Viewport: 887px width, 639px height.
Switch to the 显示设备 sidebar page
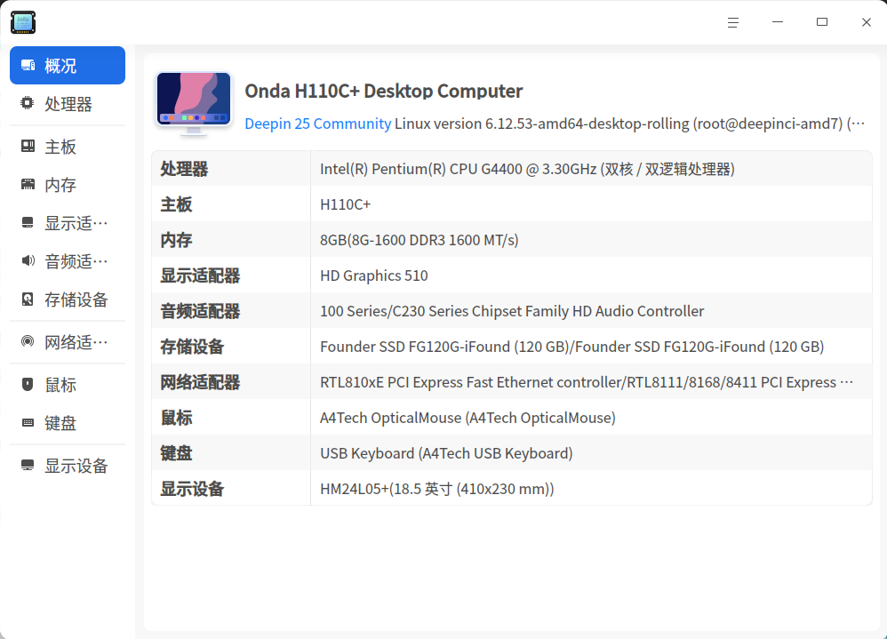(x=68, y=466)
